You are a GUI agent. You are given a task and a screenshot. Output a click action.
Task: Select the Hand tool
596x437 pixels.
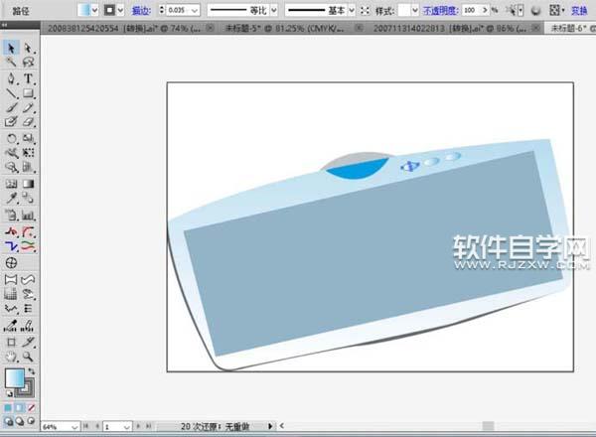[11, 355]
